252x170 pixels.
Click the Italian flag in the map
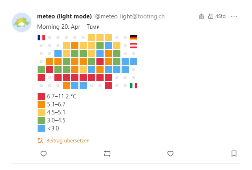134,86
